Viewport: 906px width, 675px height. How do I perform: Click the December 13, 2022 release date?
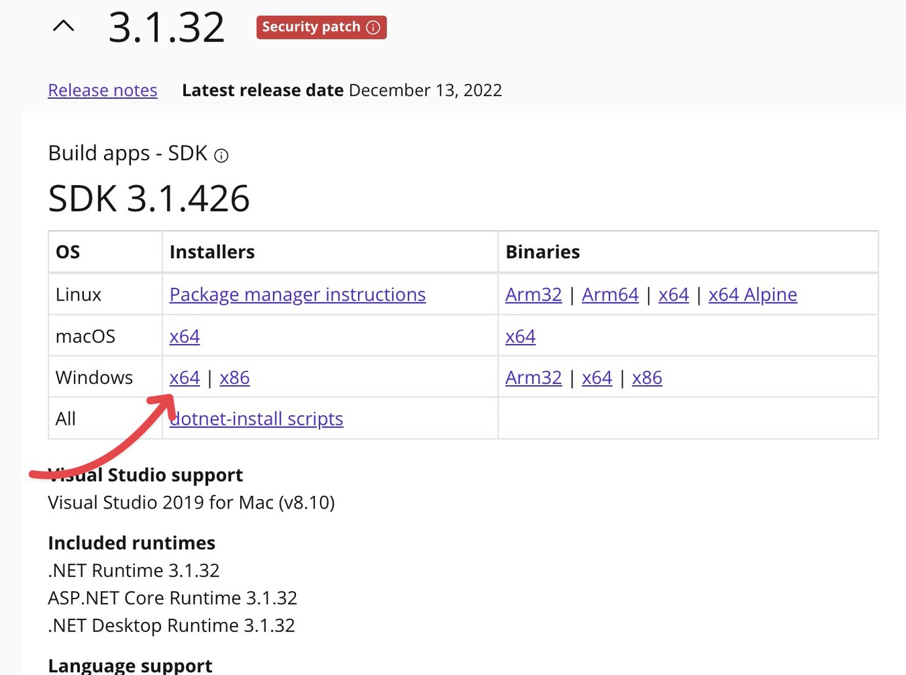(425, 91)
